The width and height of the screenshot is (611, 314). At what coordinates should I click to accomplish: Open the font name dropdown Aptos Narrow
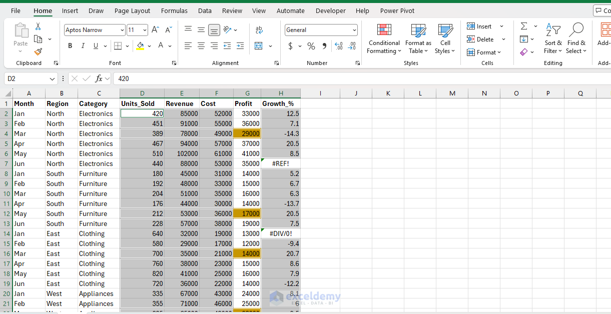122,30
